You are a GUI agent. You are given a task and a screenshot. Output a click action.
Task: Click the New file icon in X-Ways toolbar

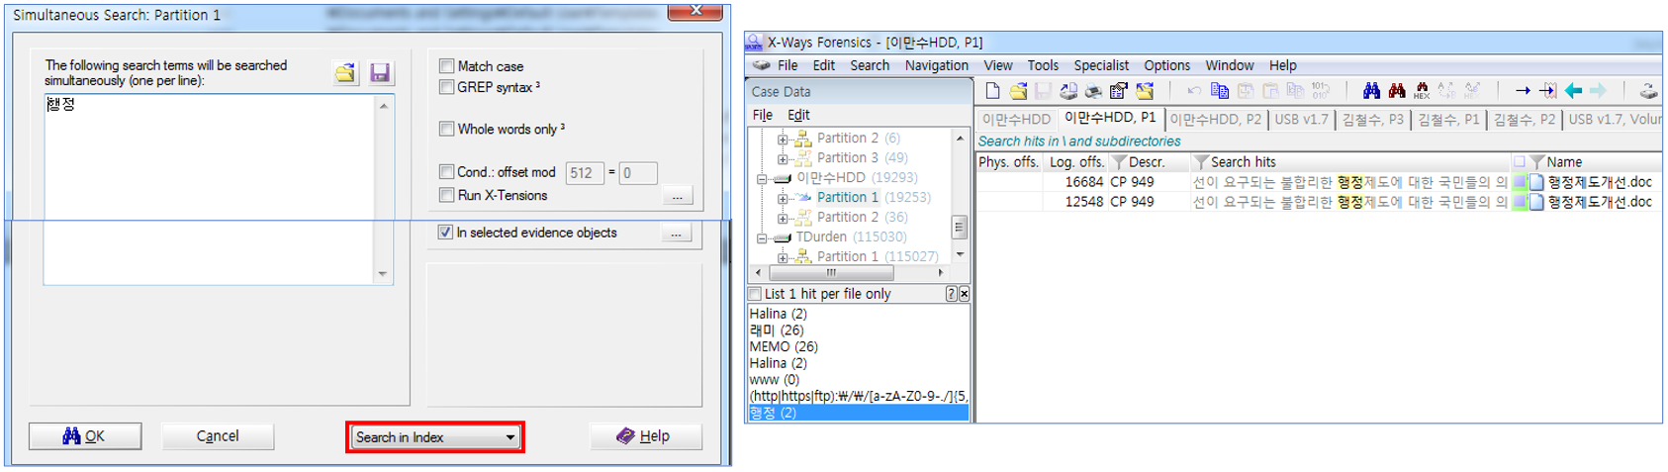pyautogui.click(x=992, y=91)
